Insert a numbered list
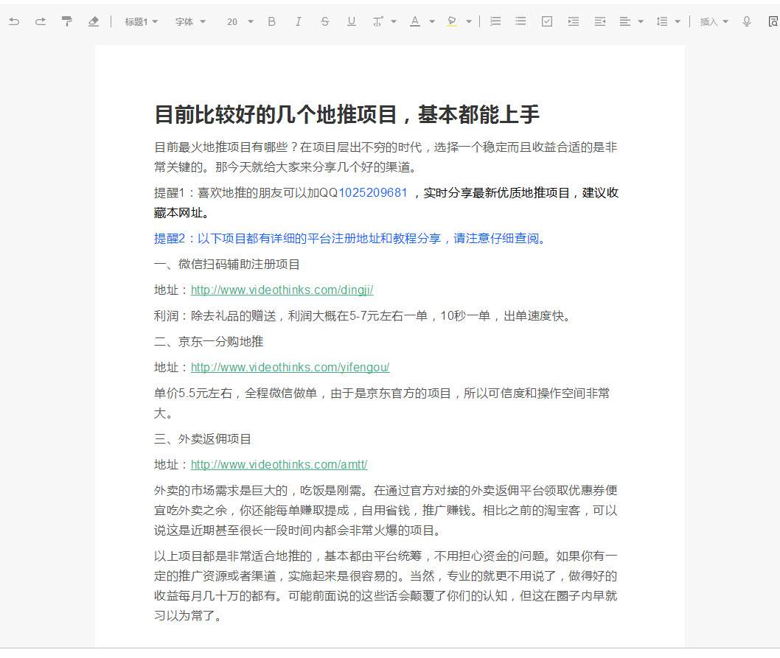 495,21
